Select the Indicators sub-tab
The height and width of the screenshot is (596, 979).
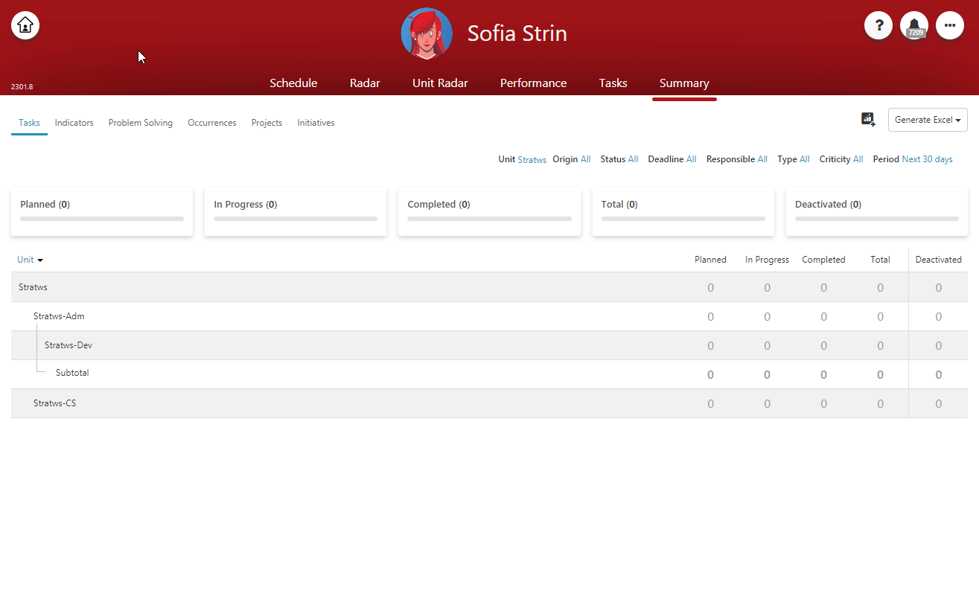pos(74,123)
